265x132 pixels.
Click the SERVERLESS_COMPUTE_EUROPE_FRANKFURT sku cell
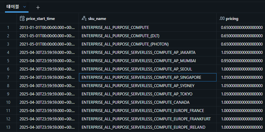[x=148, y=119]
